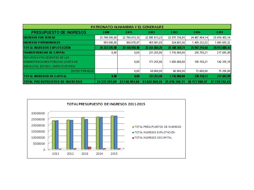This screenshot has height=190, width=254.
Task: Click the 30000000 y-axis label
Action: coord(38,113)
